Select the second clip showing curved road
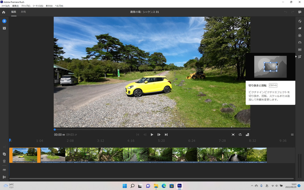This screenshot has width=304, height=190. tap(53, 155)
